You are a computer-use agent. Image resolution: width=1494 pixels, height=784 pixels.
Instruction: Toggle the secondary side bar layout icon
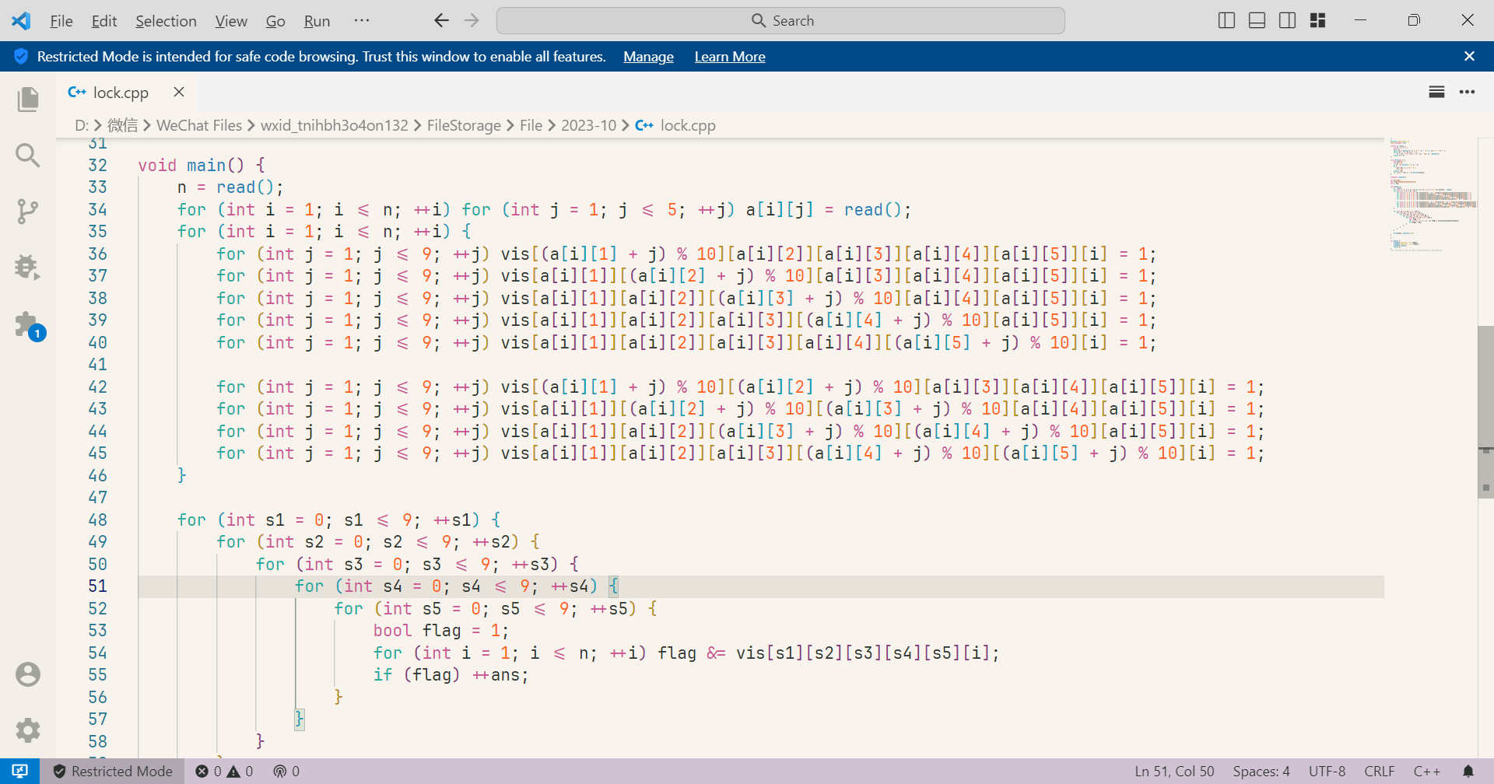pyautogui.click(x=1287, y=20)
